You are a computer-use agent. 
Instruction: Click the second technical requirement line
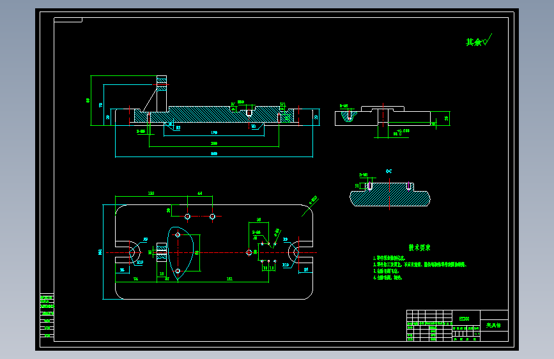[x=420, y=264]
